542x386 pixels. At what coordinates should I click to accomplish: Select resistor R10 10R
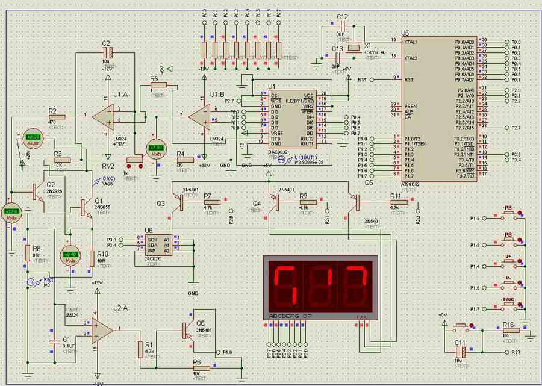92,258
